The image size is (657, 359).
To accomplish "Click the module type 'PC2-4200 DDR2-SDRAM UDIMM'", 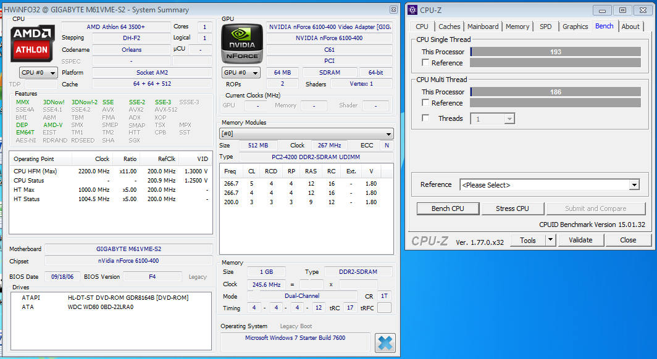I will point(316,157).
